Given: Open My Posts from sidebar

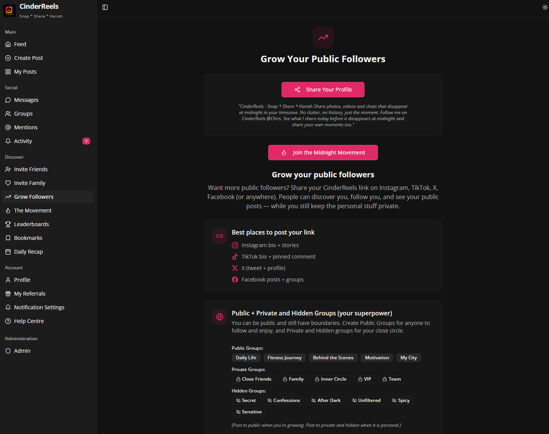Looking at the screenshot, I should point(47,72).
